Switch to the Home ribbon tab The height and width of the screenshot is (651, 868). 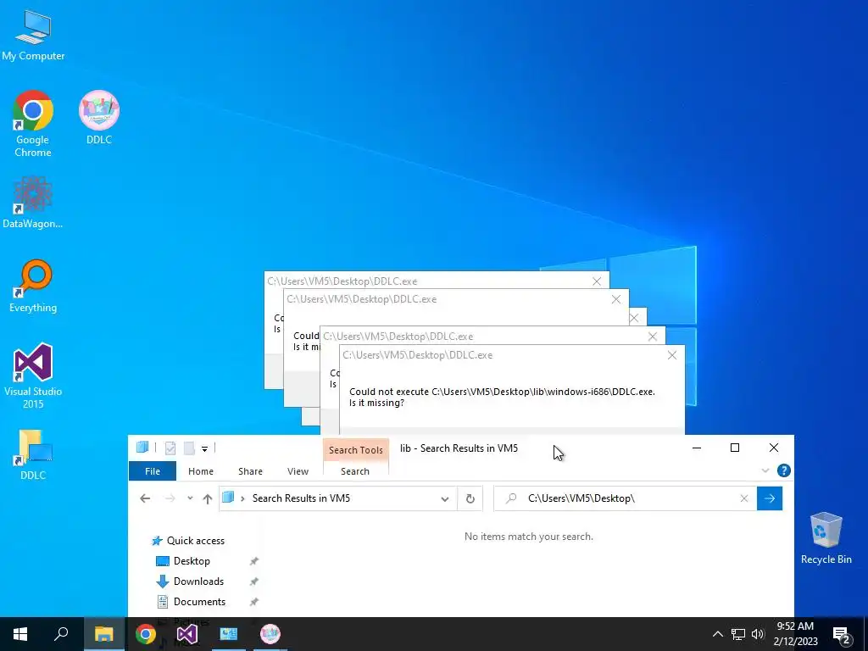coord(200,471)
